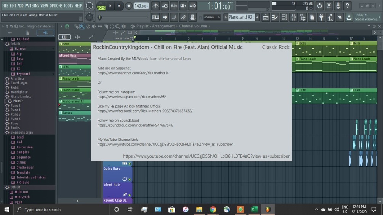The width and height of the screenshot is (383, 215).
Task: Open the plugin picker plug icon
Action: point(321,17)
